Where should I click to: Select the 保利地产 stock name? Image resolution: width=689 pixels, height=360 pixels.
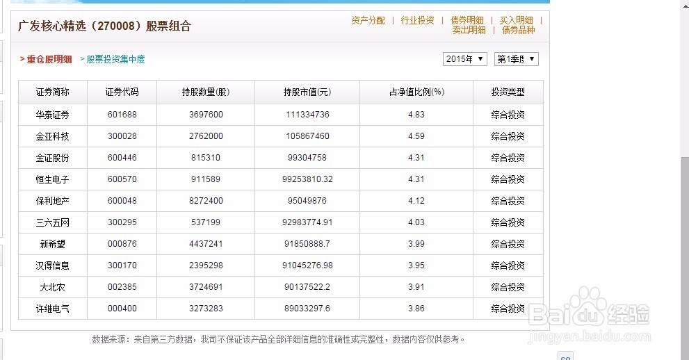(53, 201)
